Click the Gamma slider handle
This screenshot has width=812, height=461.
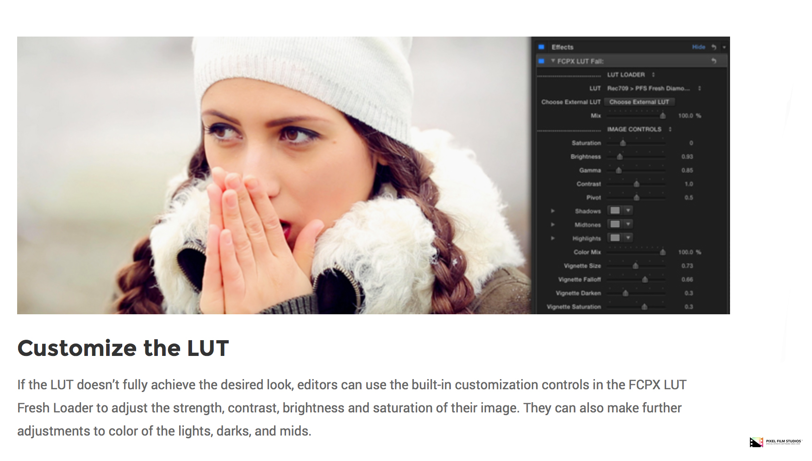tap(618, 170)
